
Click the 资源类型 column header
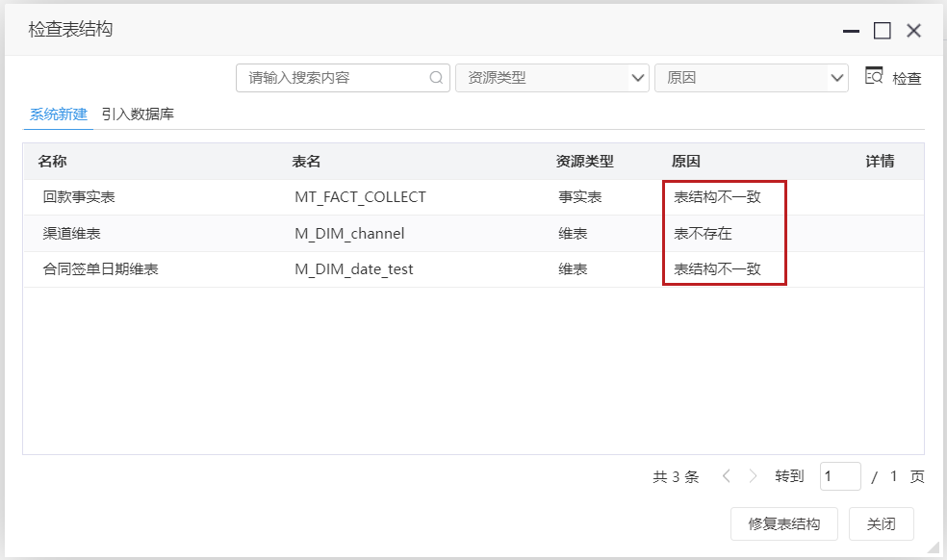[x=584, y=162]
